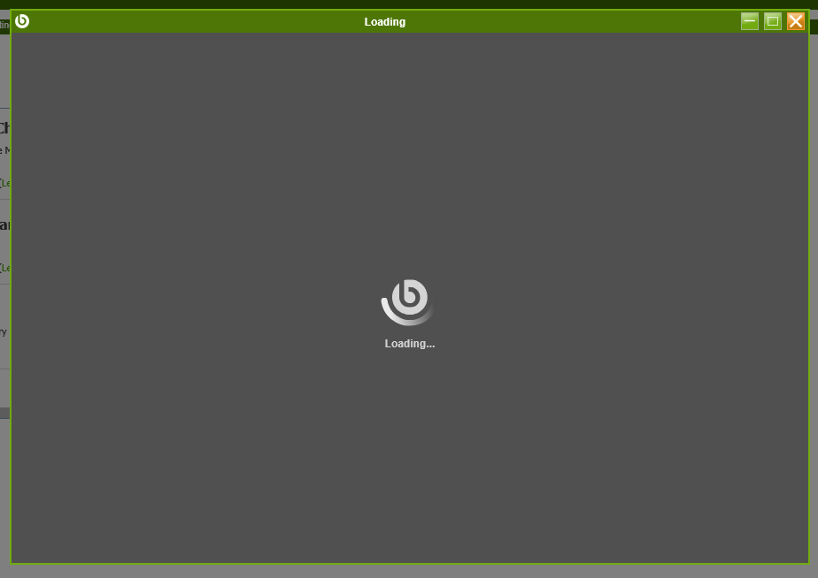Click the first partially hidden green "[Le" link
This screenshot has height=578, width=818.
tap(4, 183)
